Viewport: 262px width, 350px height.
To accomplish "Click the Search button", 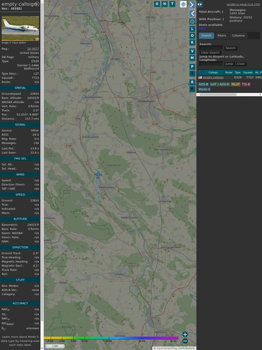I will [x=231, y=48].
